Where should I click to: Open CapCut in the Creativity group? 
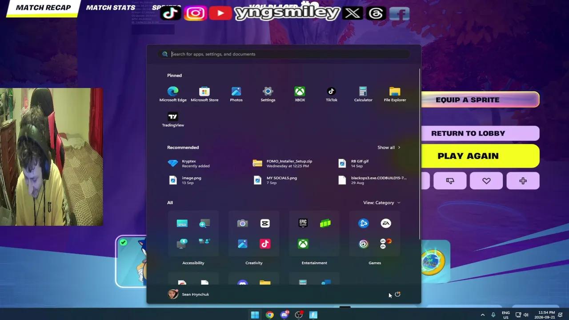click(265, 223)
